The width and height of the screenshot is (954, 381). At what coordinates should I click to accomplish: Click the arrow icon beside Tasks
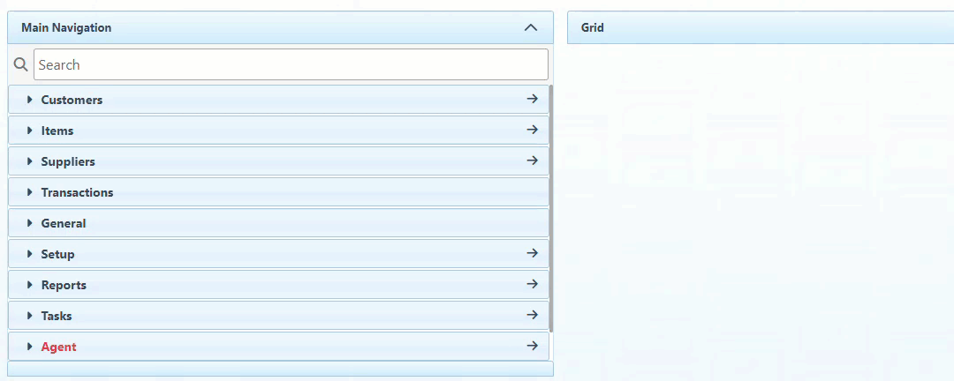pos(532,316)
